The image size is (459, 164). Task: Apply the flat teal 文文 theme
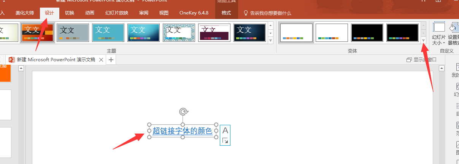(x=108, y=32)
